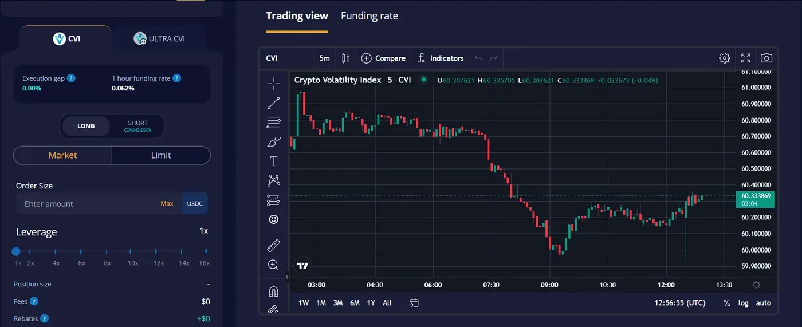Select the LONG position toggle
802x327 pixels.
(86, 126)
